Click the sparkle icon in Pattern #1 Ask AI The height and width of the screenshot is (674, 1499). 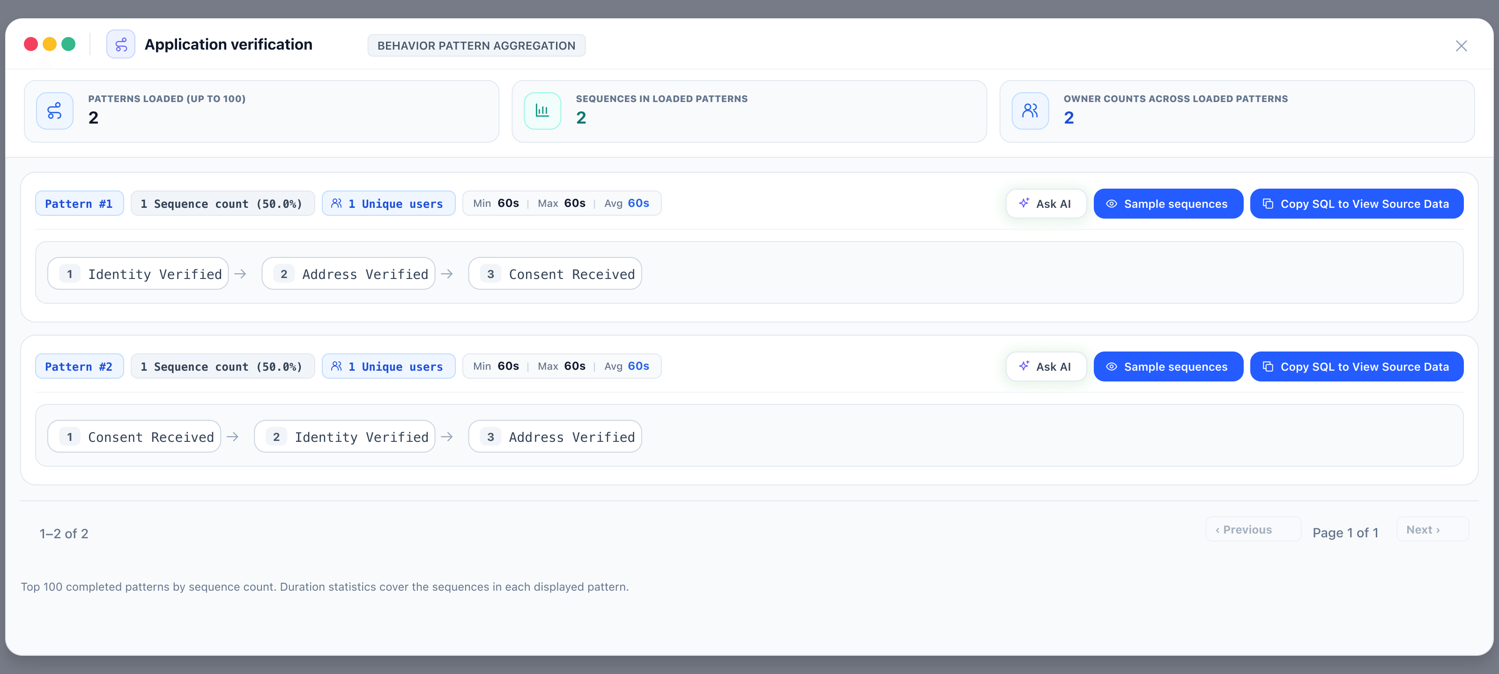pos(1024,203)
